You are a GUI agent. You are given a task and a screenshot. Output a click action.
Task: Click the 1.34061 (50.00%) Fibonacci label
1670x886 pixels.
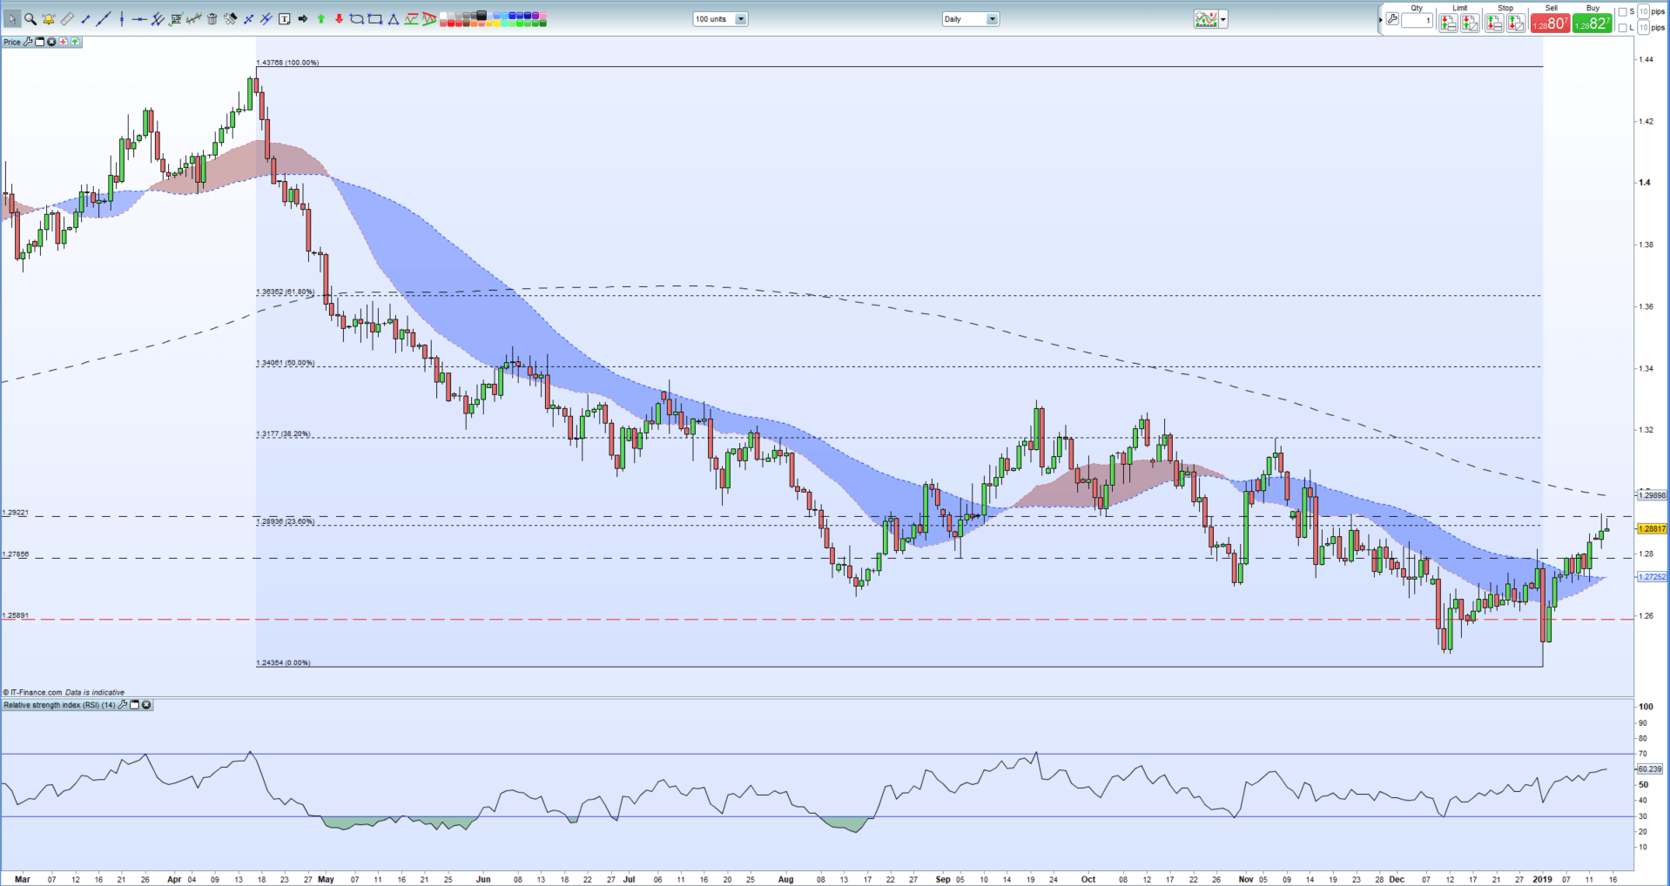[x=286, y=363]
